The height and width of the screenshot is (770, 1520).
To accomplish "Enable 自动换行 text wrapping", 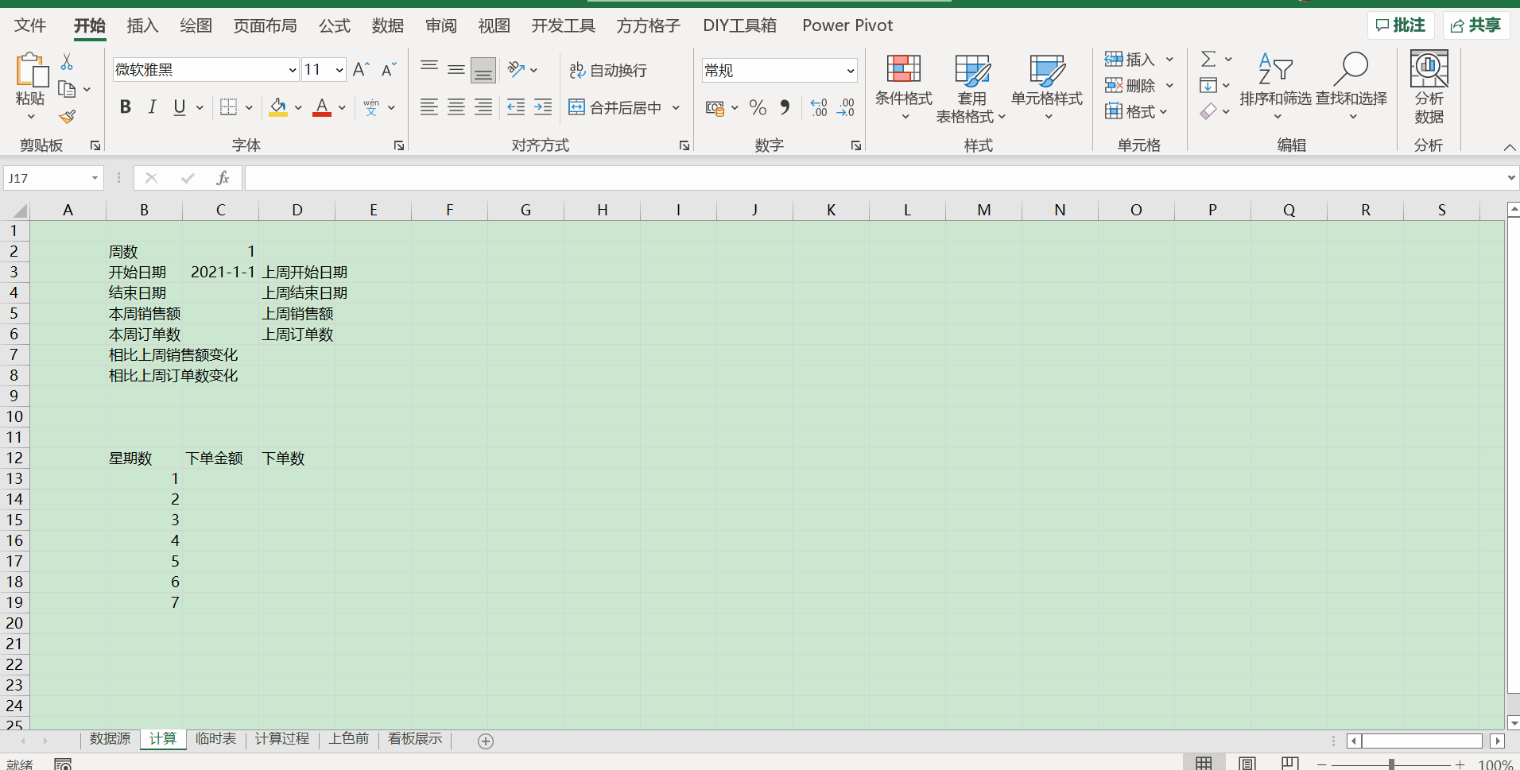I will click(607, 70).
